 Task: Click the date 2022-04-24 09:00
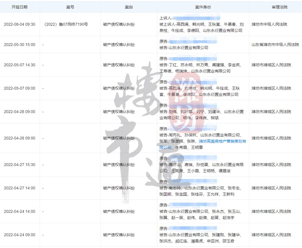pos(19,235)
